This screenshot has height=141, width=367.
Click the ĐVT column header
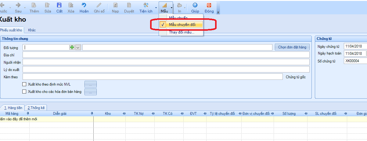coord(193,114)
